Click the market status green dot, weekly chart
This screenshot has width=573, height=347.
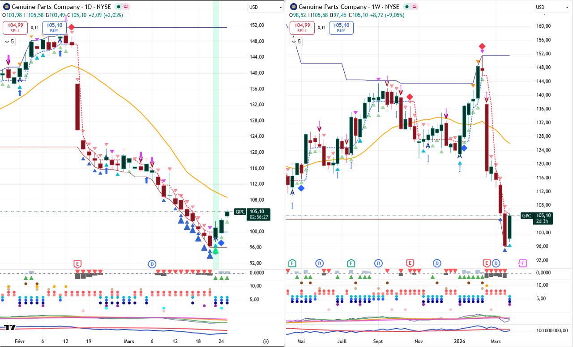pos(406,7)
